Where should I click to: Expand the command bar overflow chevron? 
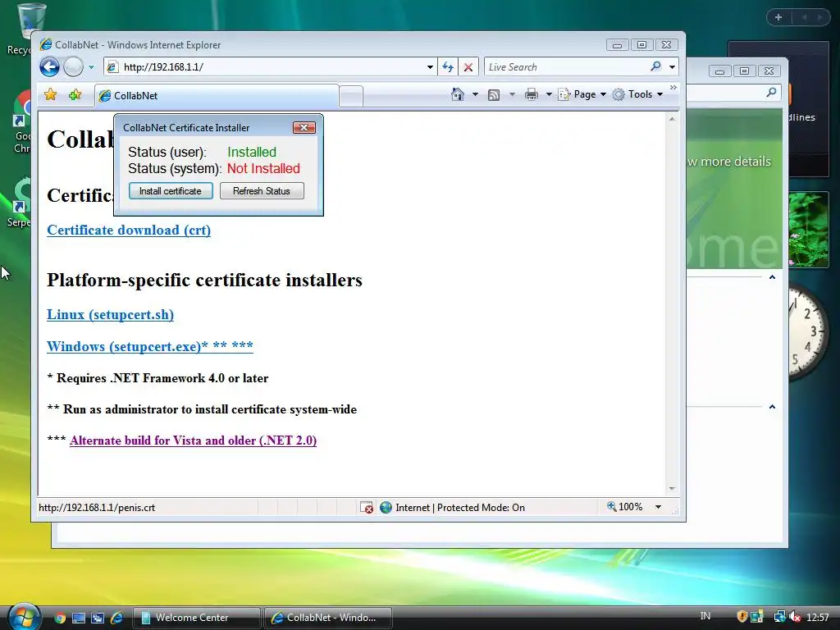(x=673, y=87)
